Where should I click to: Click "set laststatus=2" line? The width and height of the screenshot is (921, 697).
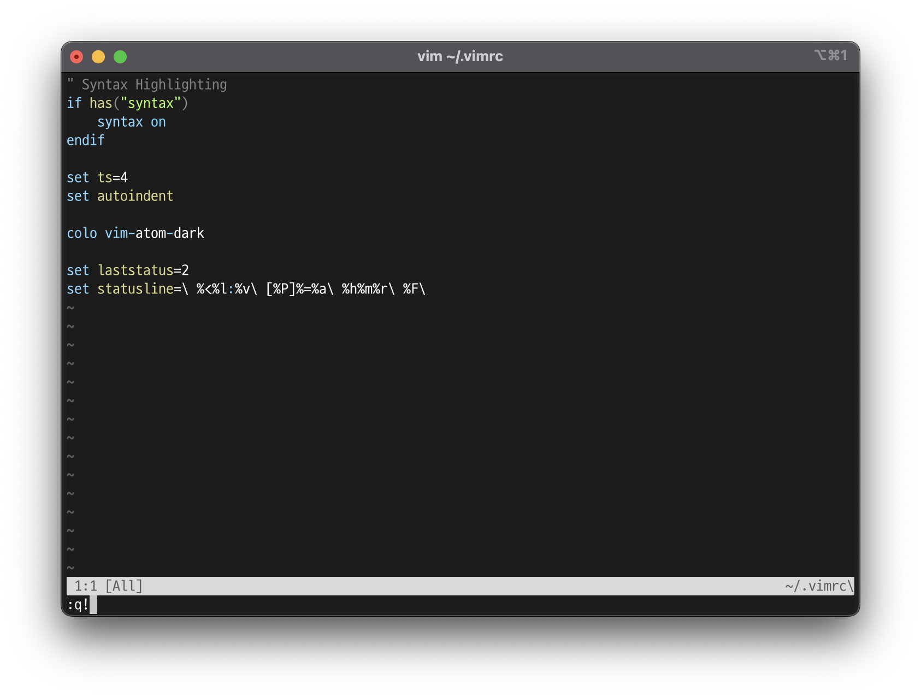tap(128, 270)
